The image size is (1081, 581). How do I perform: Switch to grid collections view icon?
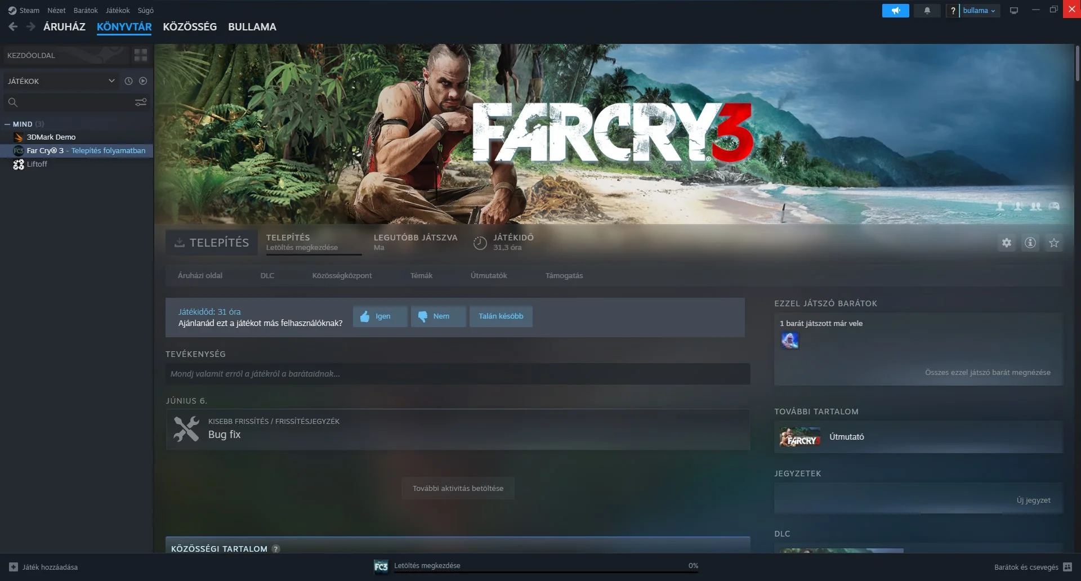pyautogui.click(x=140, y=55)
